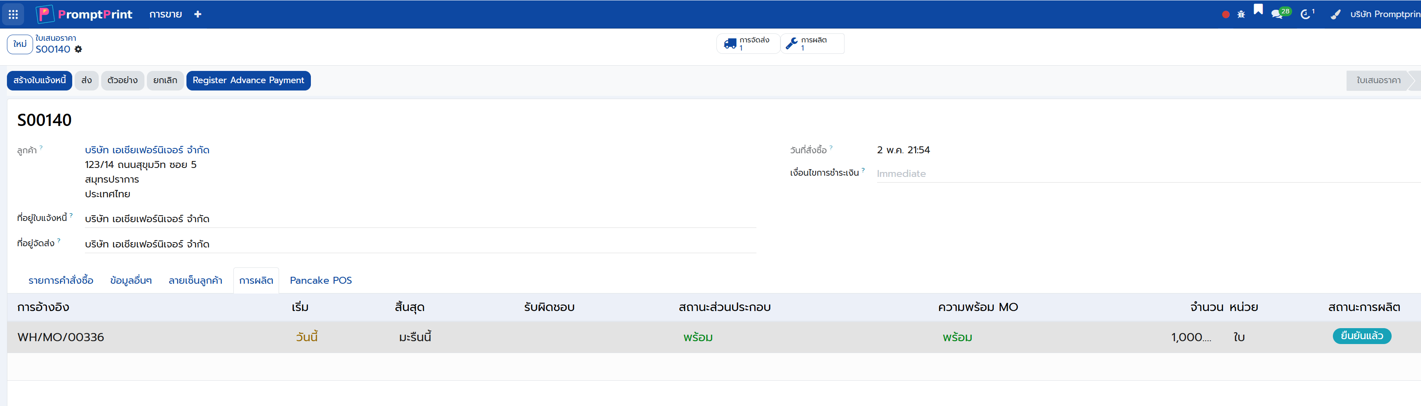Click พร้อม under สถานะส่วนประกอบ
This screenshot has height=406, width=1421.
(x=698, y=337)
